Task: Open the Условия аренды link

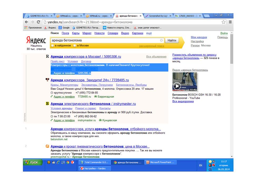Action: click(61, 108)
